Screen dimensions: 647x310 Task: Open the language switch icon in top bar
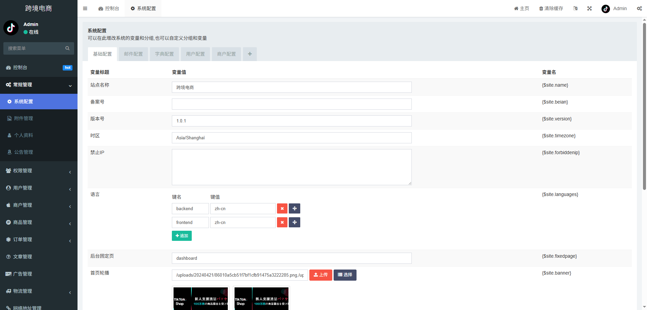[575, 8]
